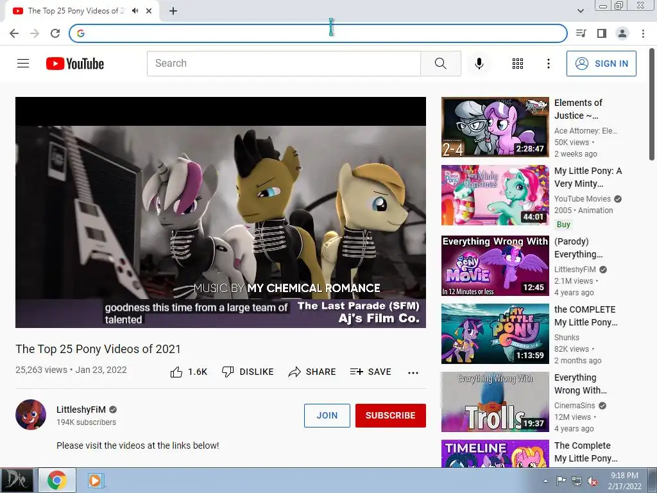Open the YouTube hamburger guide menu
The image size is (657, 493).
point(23,64)
